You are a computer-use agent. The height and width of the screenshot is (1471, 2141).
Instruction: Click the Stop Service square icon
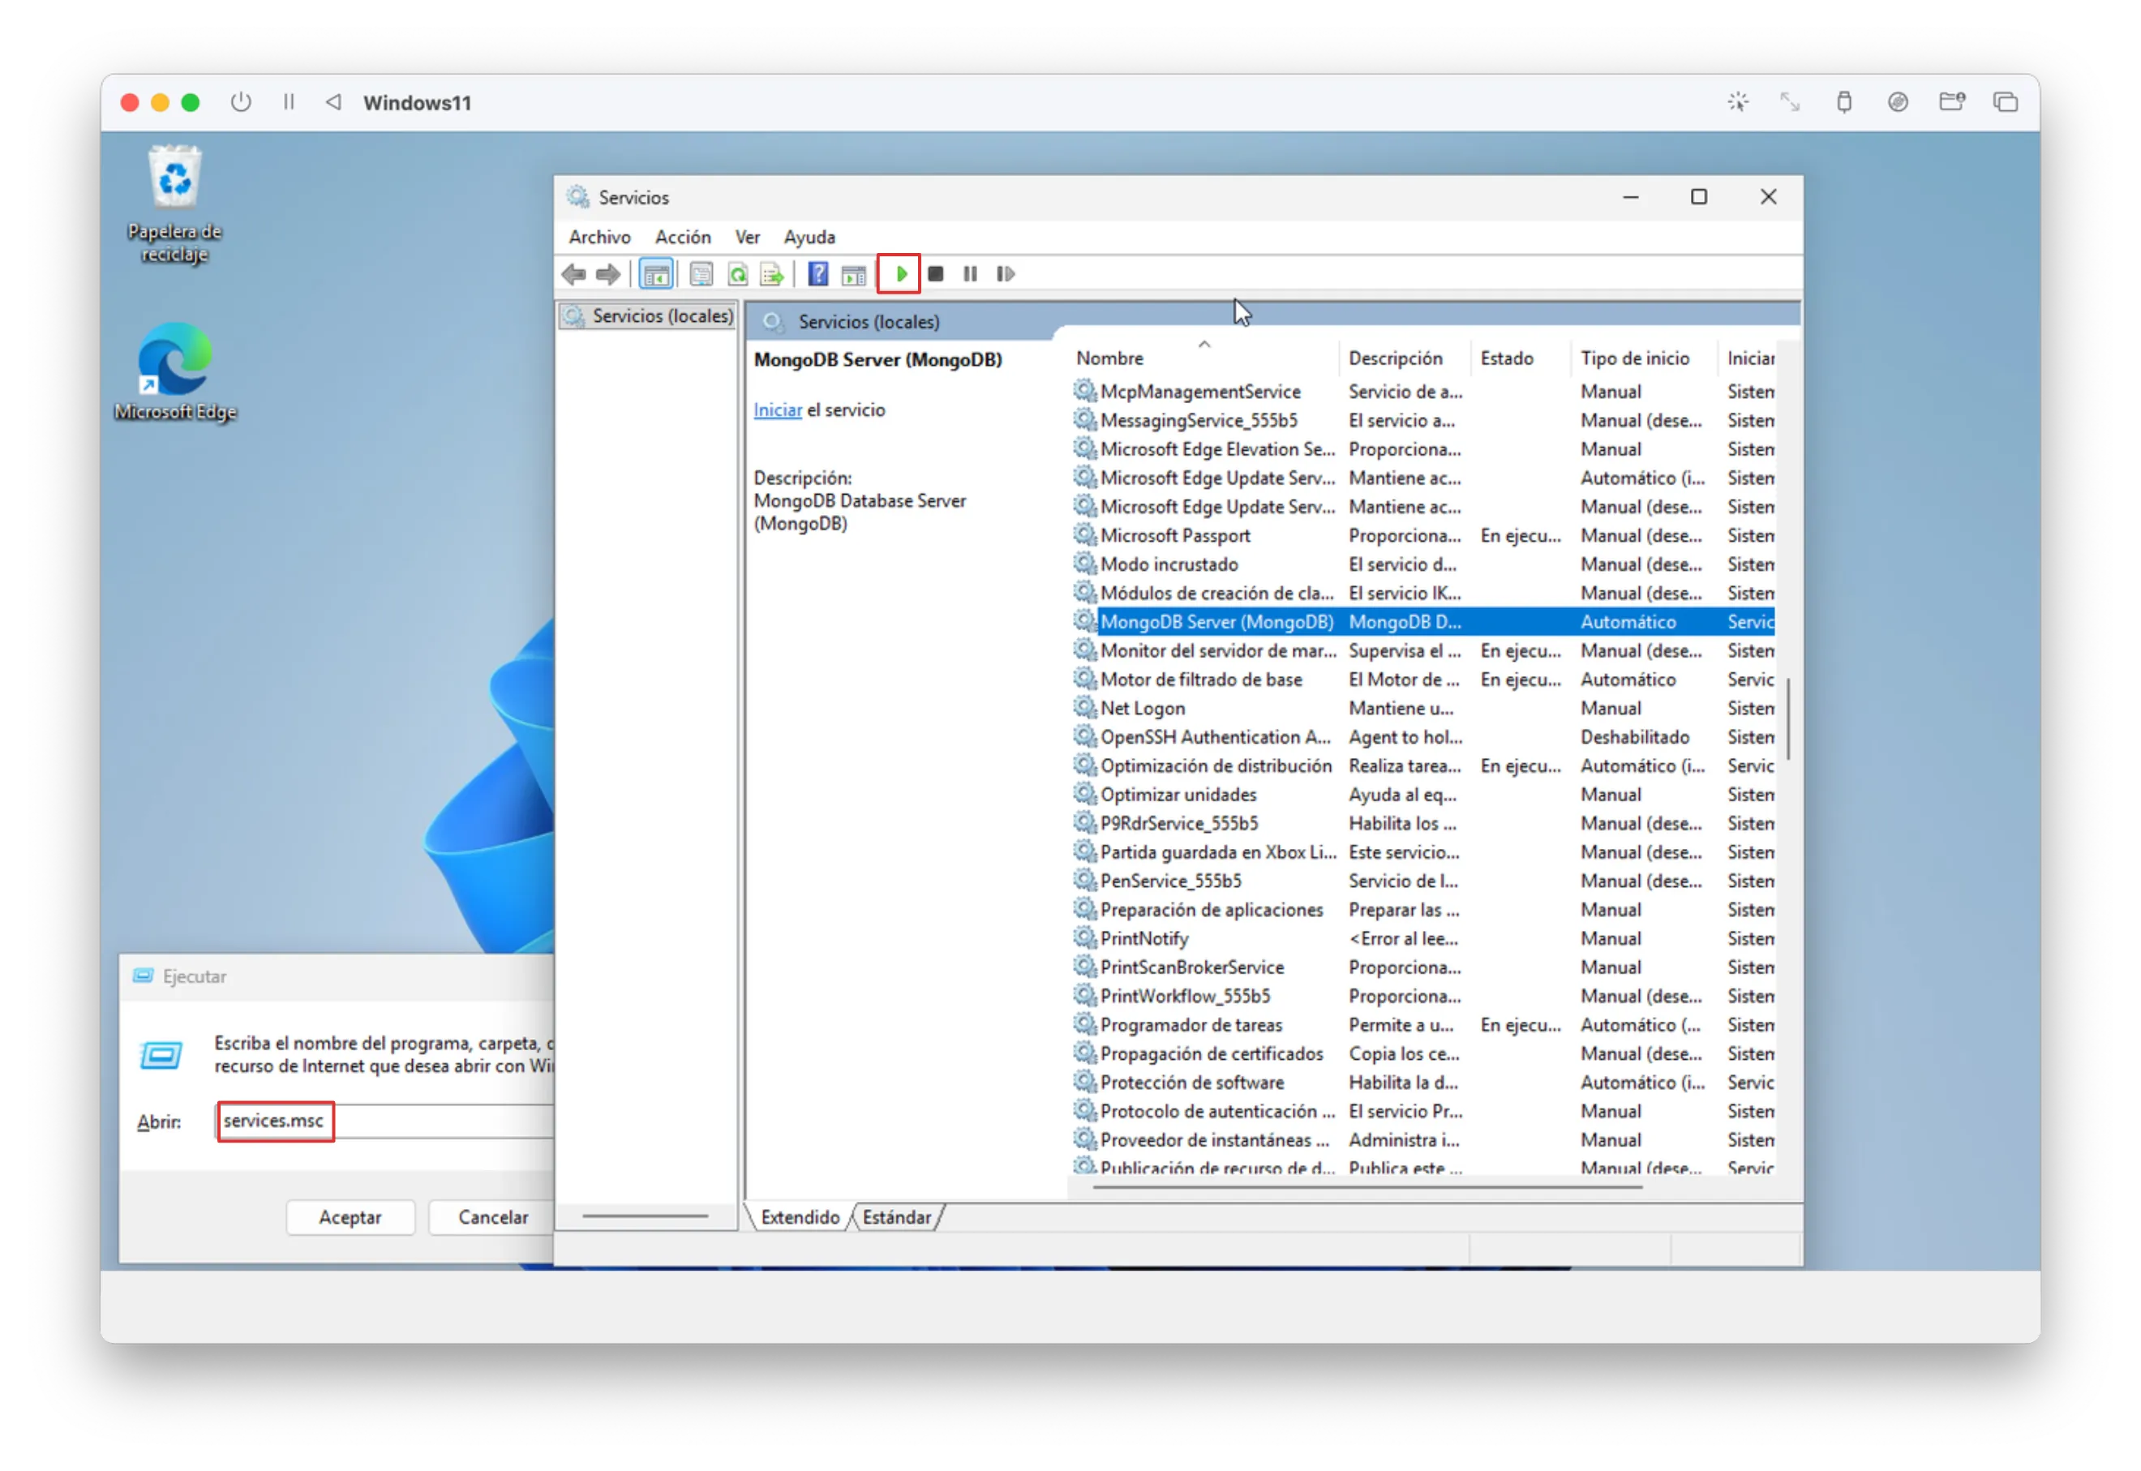936,274
